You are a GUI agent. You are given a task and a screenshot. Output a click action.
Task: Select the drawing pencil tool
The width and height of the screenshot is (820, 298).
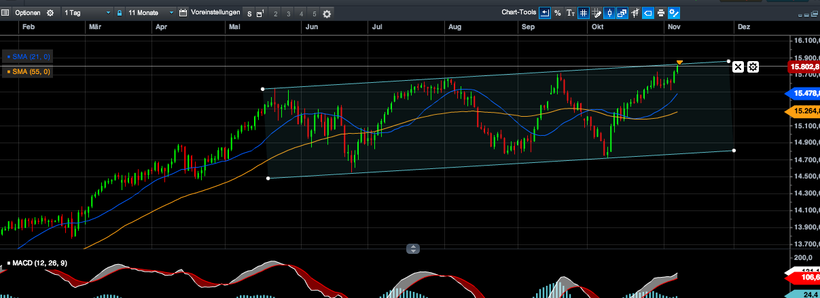point(596,12)
